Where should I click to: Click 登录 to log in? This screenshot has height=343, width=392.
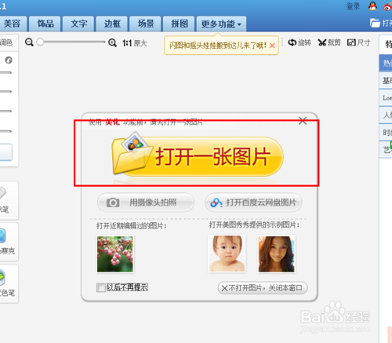point(353,6)
